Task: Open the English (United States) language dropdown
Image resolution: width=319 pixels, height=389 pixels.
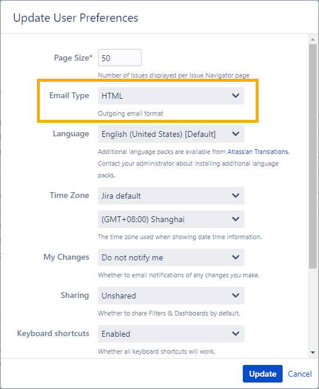Action: pos(171,134)
